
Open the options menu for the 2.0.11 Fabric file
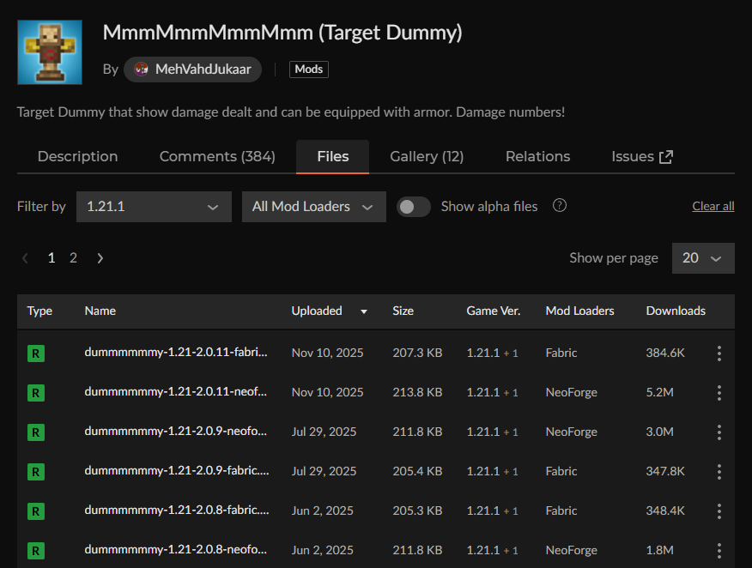[719, 353]
